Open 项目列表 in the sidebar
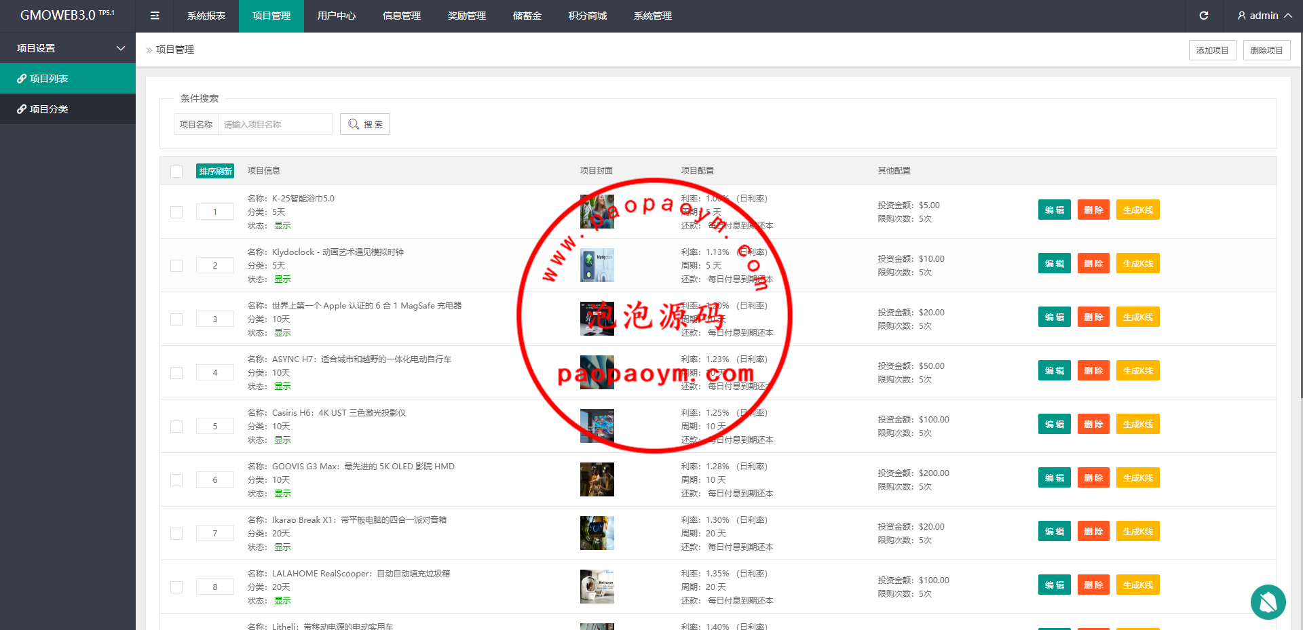1303x630 pixels. (68, 79)
